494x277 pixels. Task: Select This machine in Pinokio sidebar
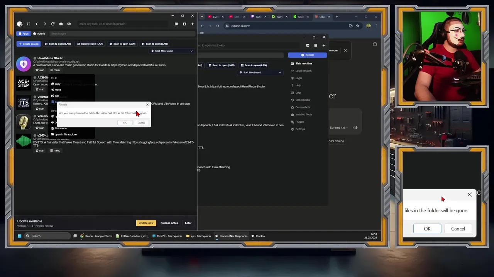click(301, 63)
